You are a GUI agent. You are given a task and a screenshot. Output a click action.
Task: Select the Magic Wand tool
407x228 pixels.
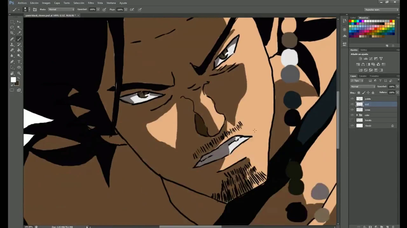19,27
